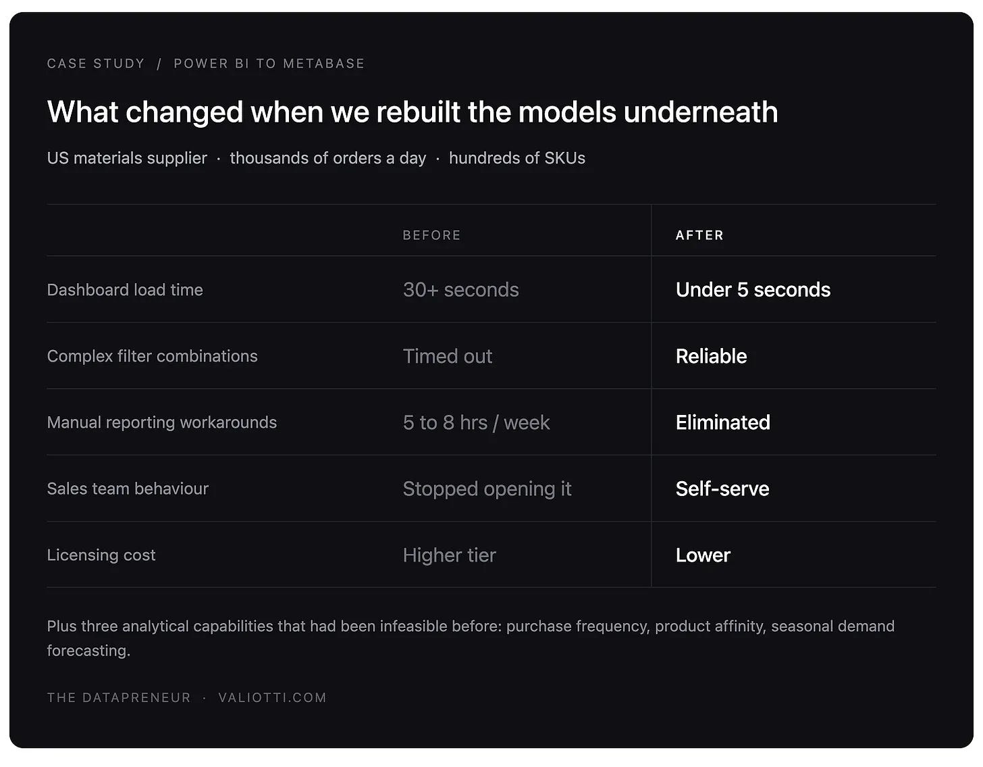The width and height of the screenshot is (983, 767).
Task: Click the 'Eliminated' result cell
Action: (722, 422)
